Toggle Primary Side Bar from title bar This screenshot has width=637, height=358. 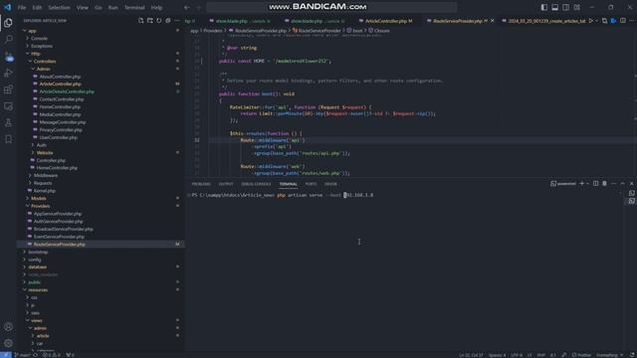pos(544,7)
